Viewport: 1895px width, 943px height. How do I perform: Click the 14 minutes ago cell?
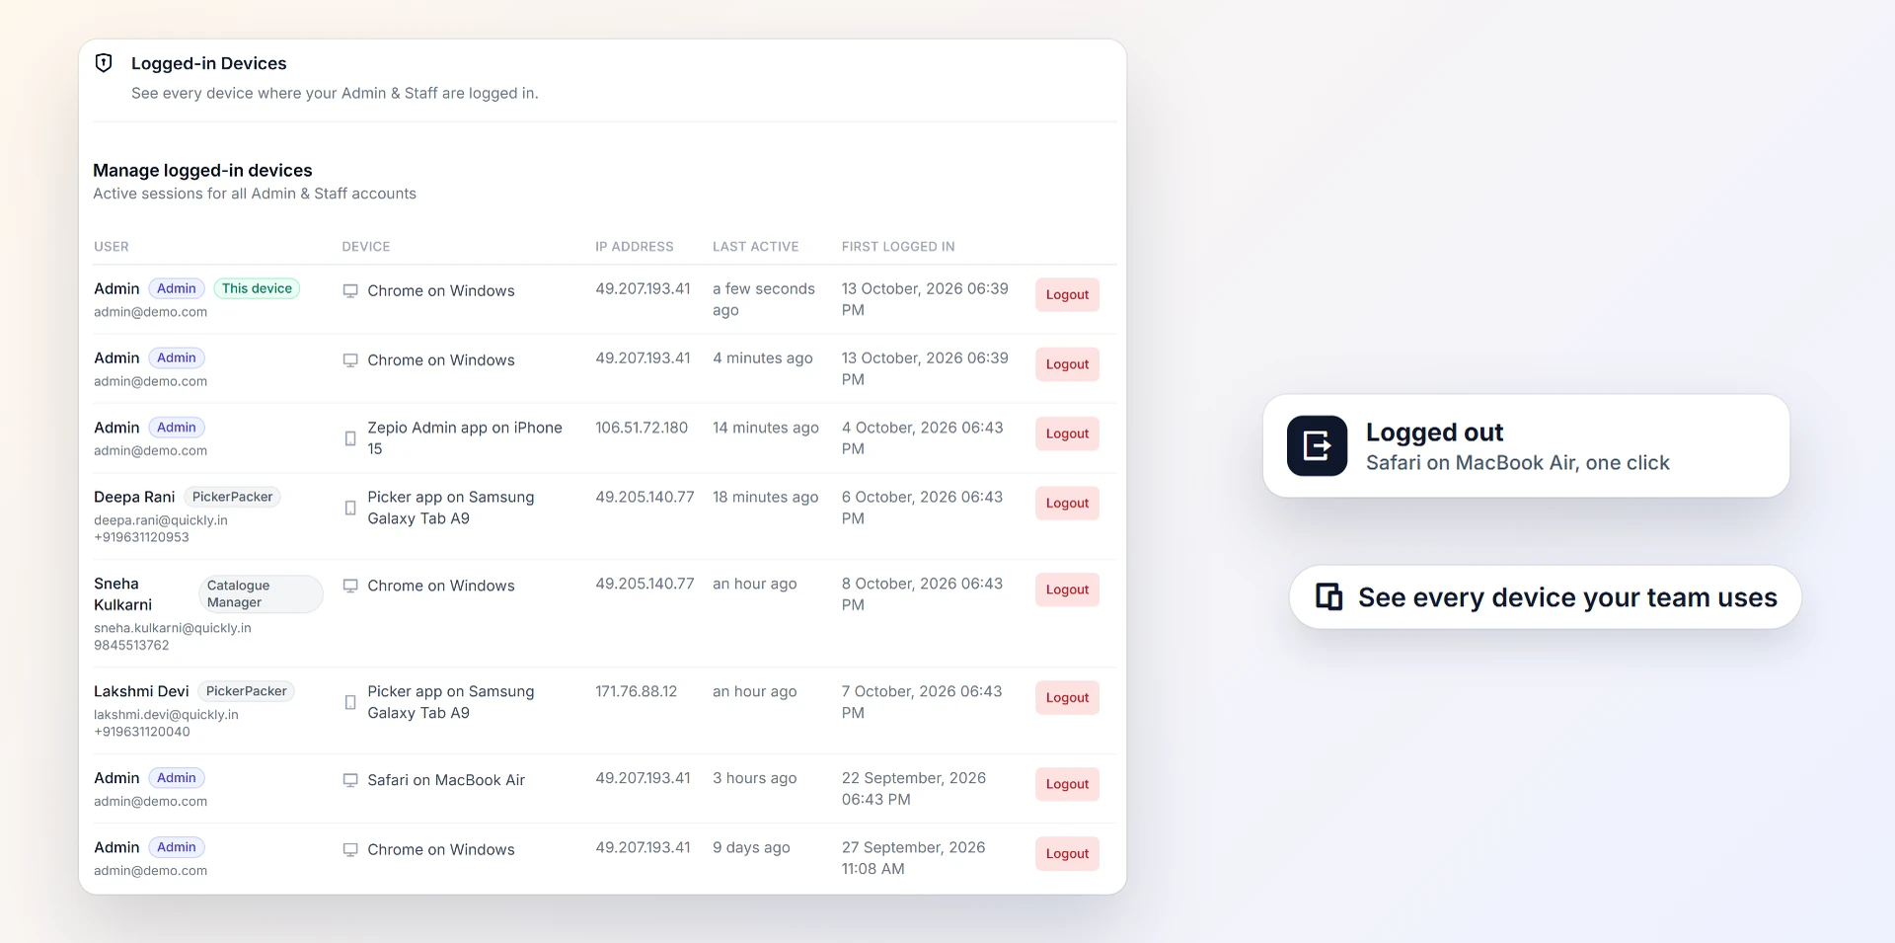pyautogui.click(x=766, y=428)
